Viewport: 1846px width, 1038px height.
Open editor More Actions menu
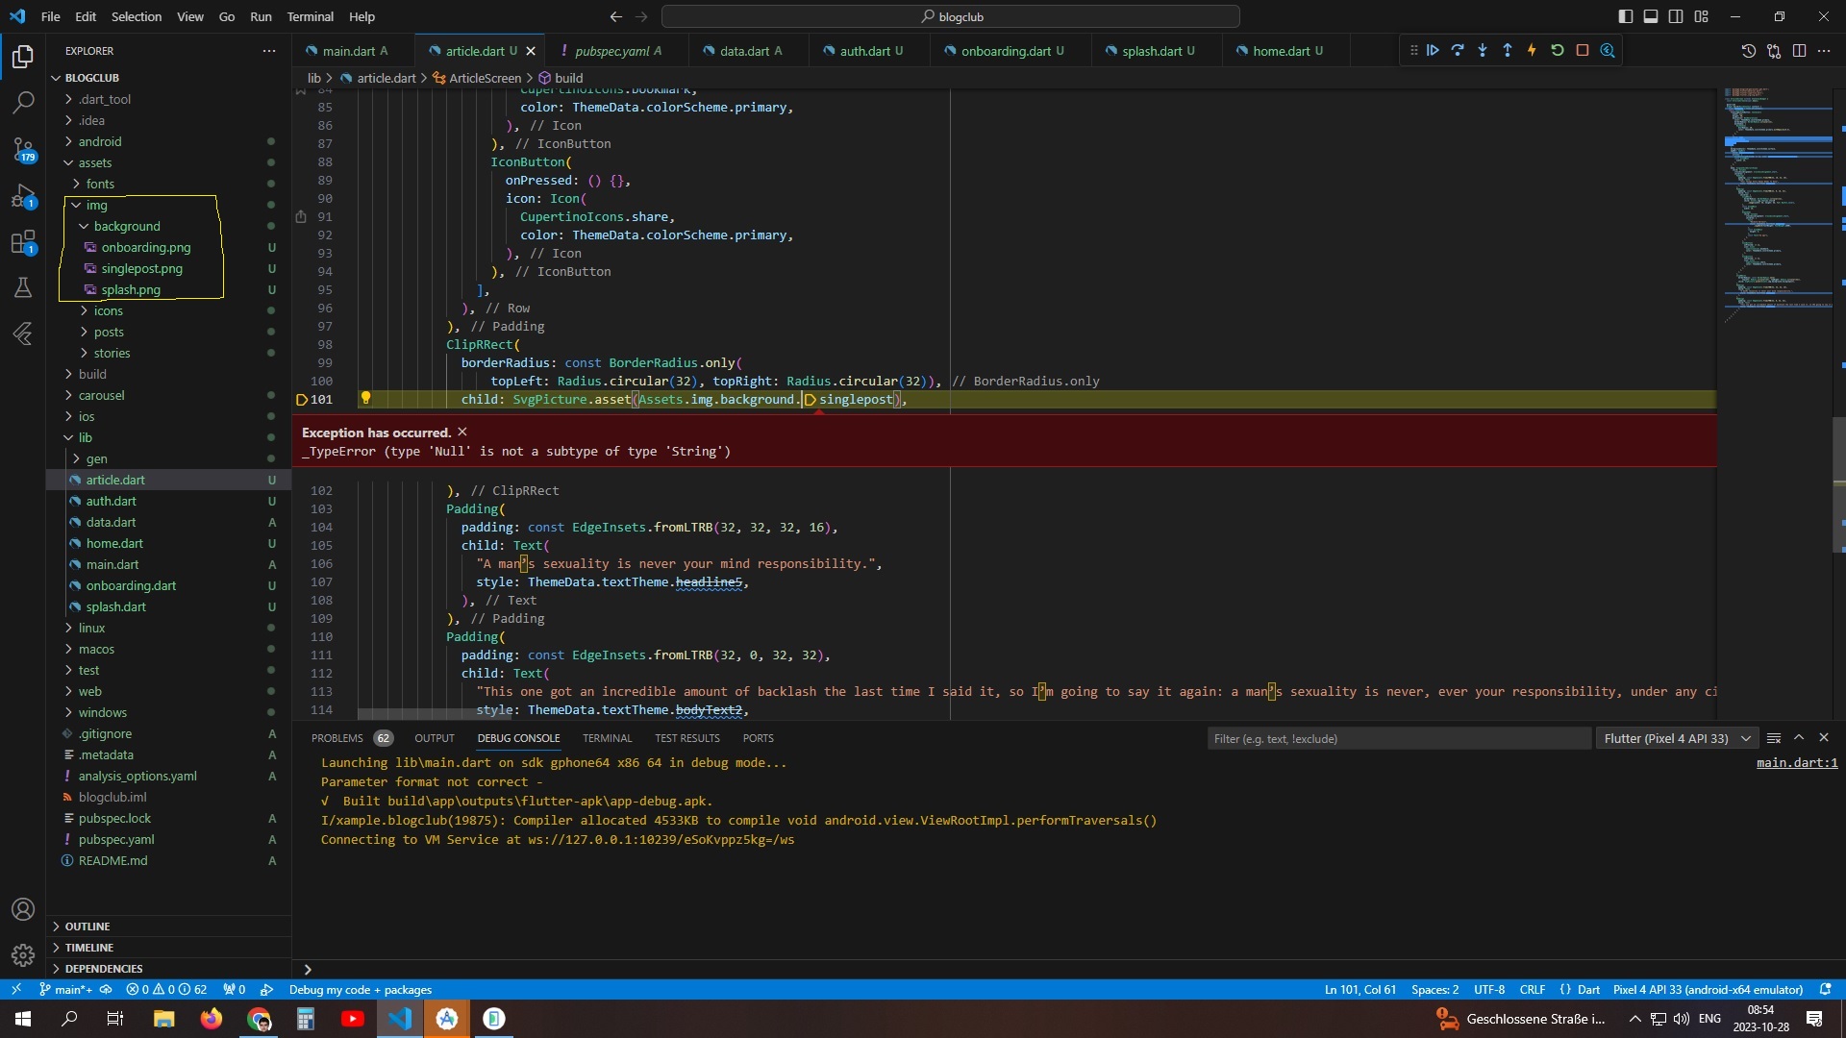coord(1824,51)
